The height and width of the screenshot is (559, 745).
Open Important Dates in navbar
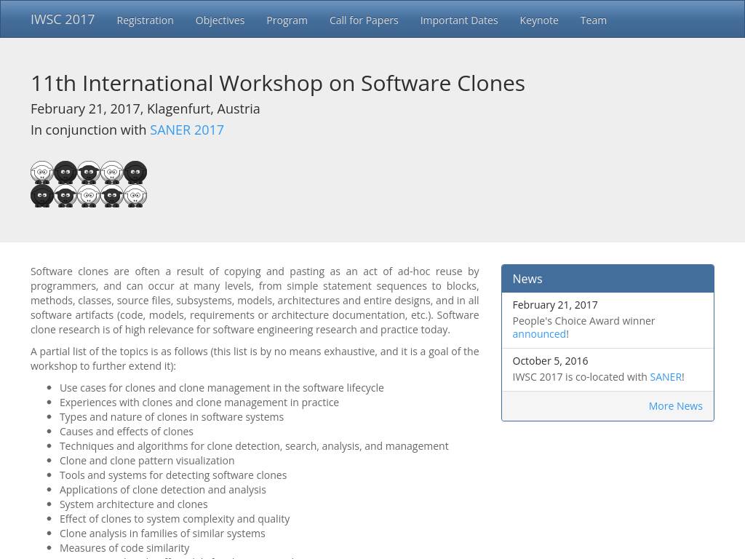tap(459, 20)
